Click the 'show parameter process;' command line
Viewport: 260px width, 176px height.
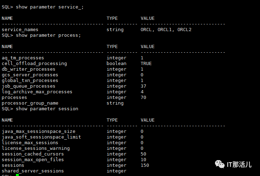[x=41, y=35]
